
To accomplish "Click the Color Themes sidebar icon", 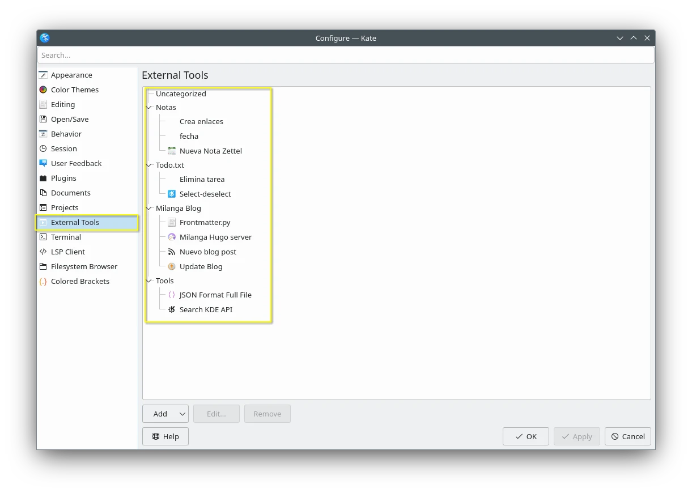I will pos(43,90).
